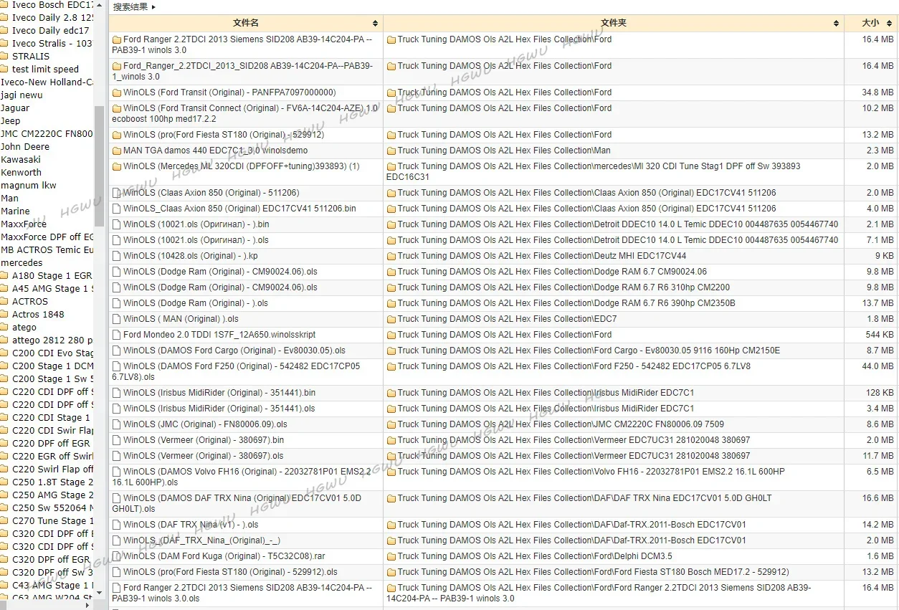Open A180 Stage 1 EGR folder
The height and width of the screenshot is (610, 899).
[52, 275]
